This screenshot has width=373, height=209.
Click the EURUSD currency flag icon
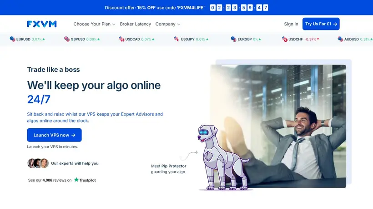[x=13, y=39]
